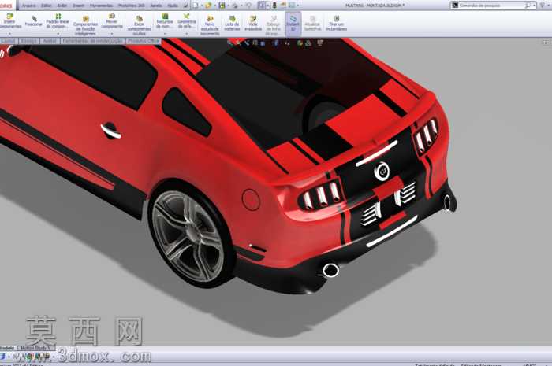Switch to the Layout tab
The width and height of the screenshot is (552, 366).
coord(8,41)
